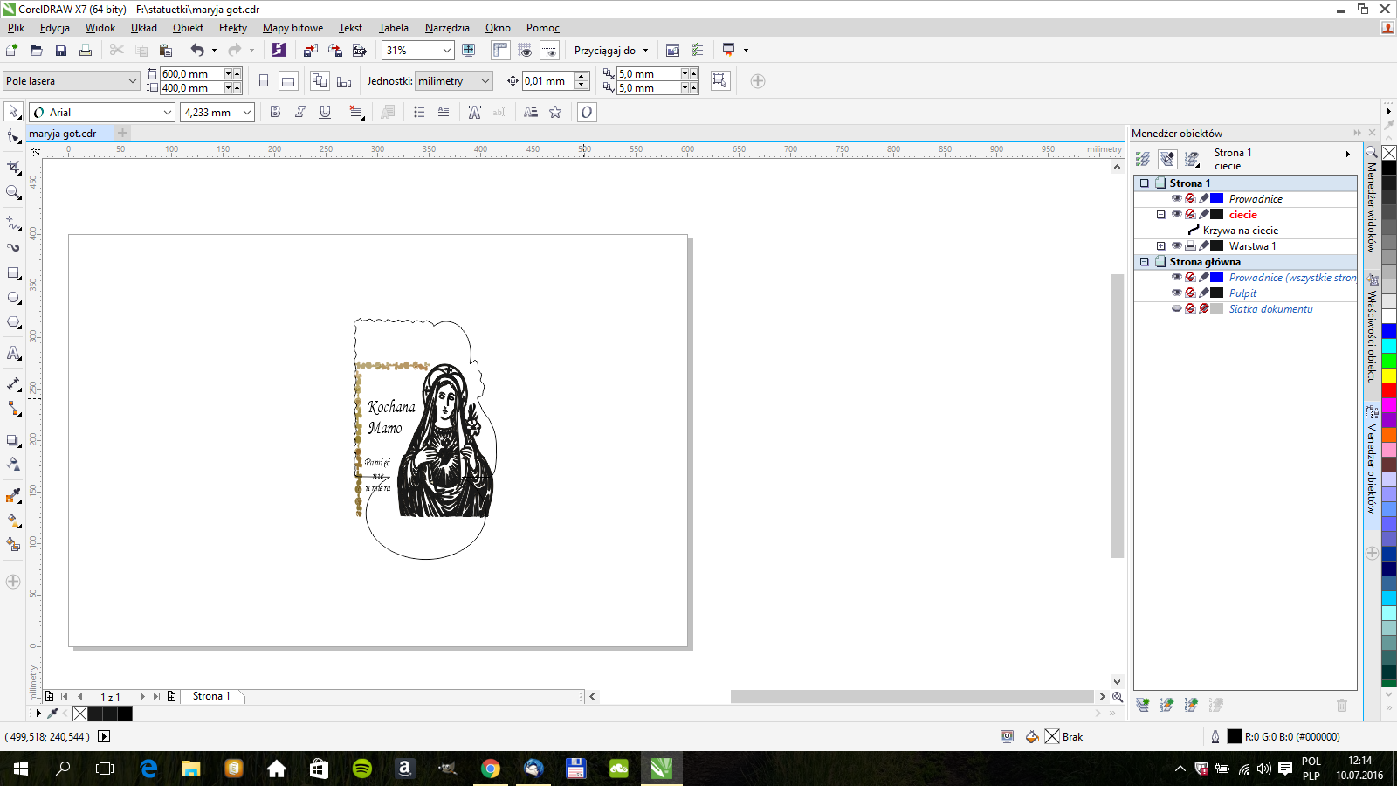
Task: Toggle visibility eye of Pulpit layer
Action: [x=1176, y=293]
